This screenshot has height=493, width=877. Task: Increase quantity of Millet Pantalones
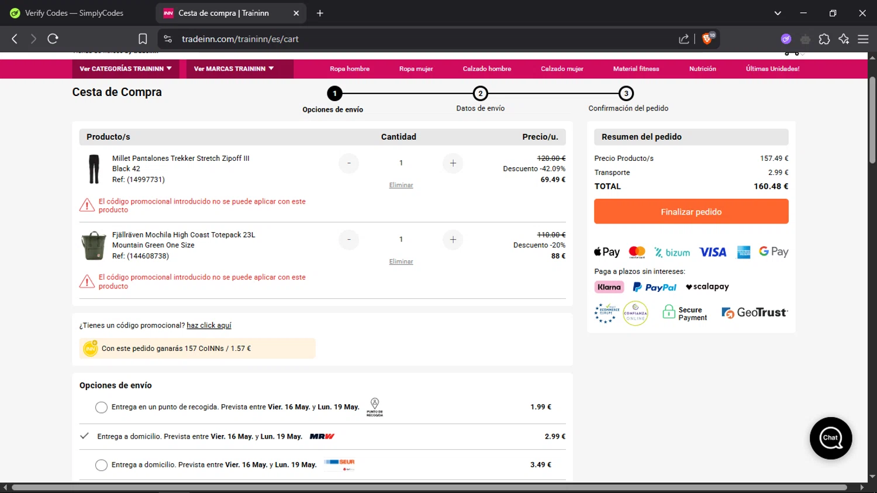click(453, 163)
